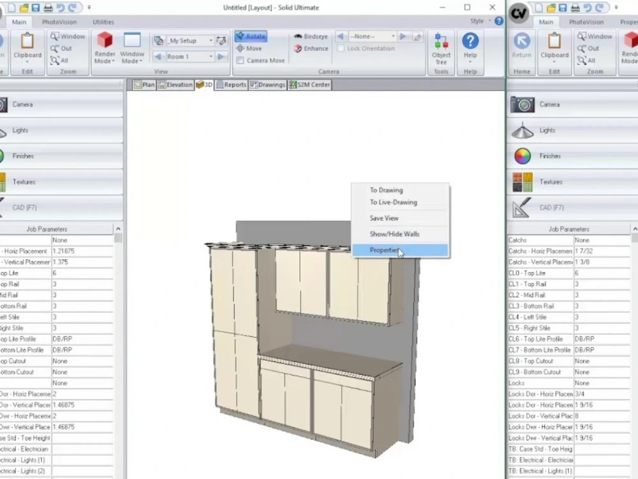Open Finishes panel in left window
Viewport: 638px width, 479px height.
pos(61,156)
